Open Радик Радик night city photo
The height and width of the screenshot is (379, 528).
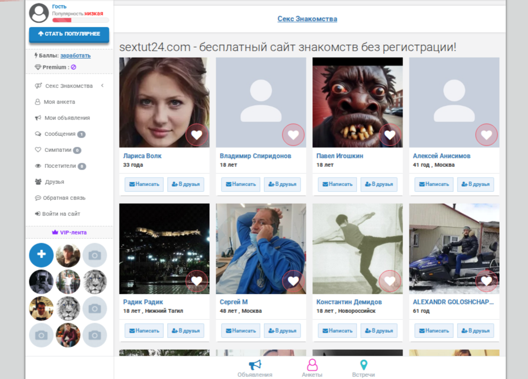click(164, 249)
